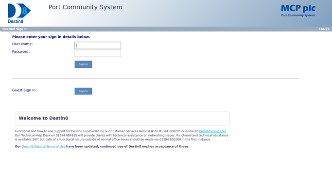Image resolution: width=332 pixels, height=186 pixels.
Task: Click the Welcome to Destin8 heading box
Action: tap(122, 118)
